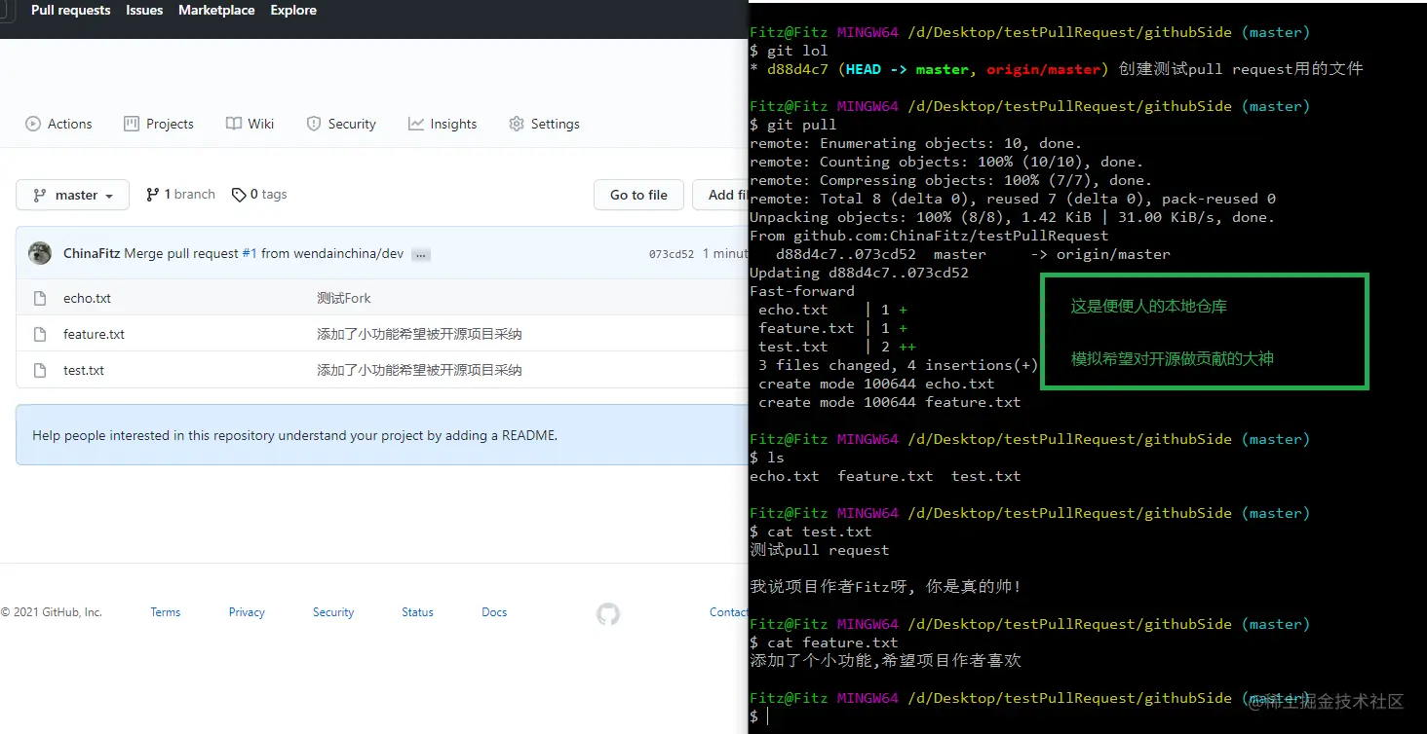Open the ChinaFitz author link
Viewport: 1427px width, 734px height.
tap(92, 253)
